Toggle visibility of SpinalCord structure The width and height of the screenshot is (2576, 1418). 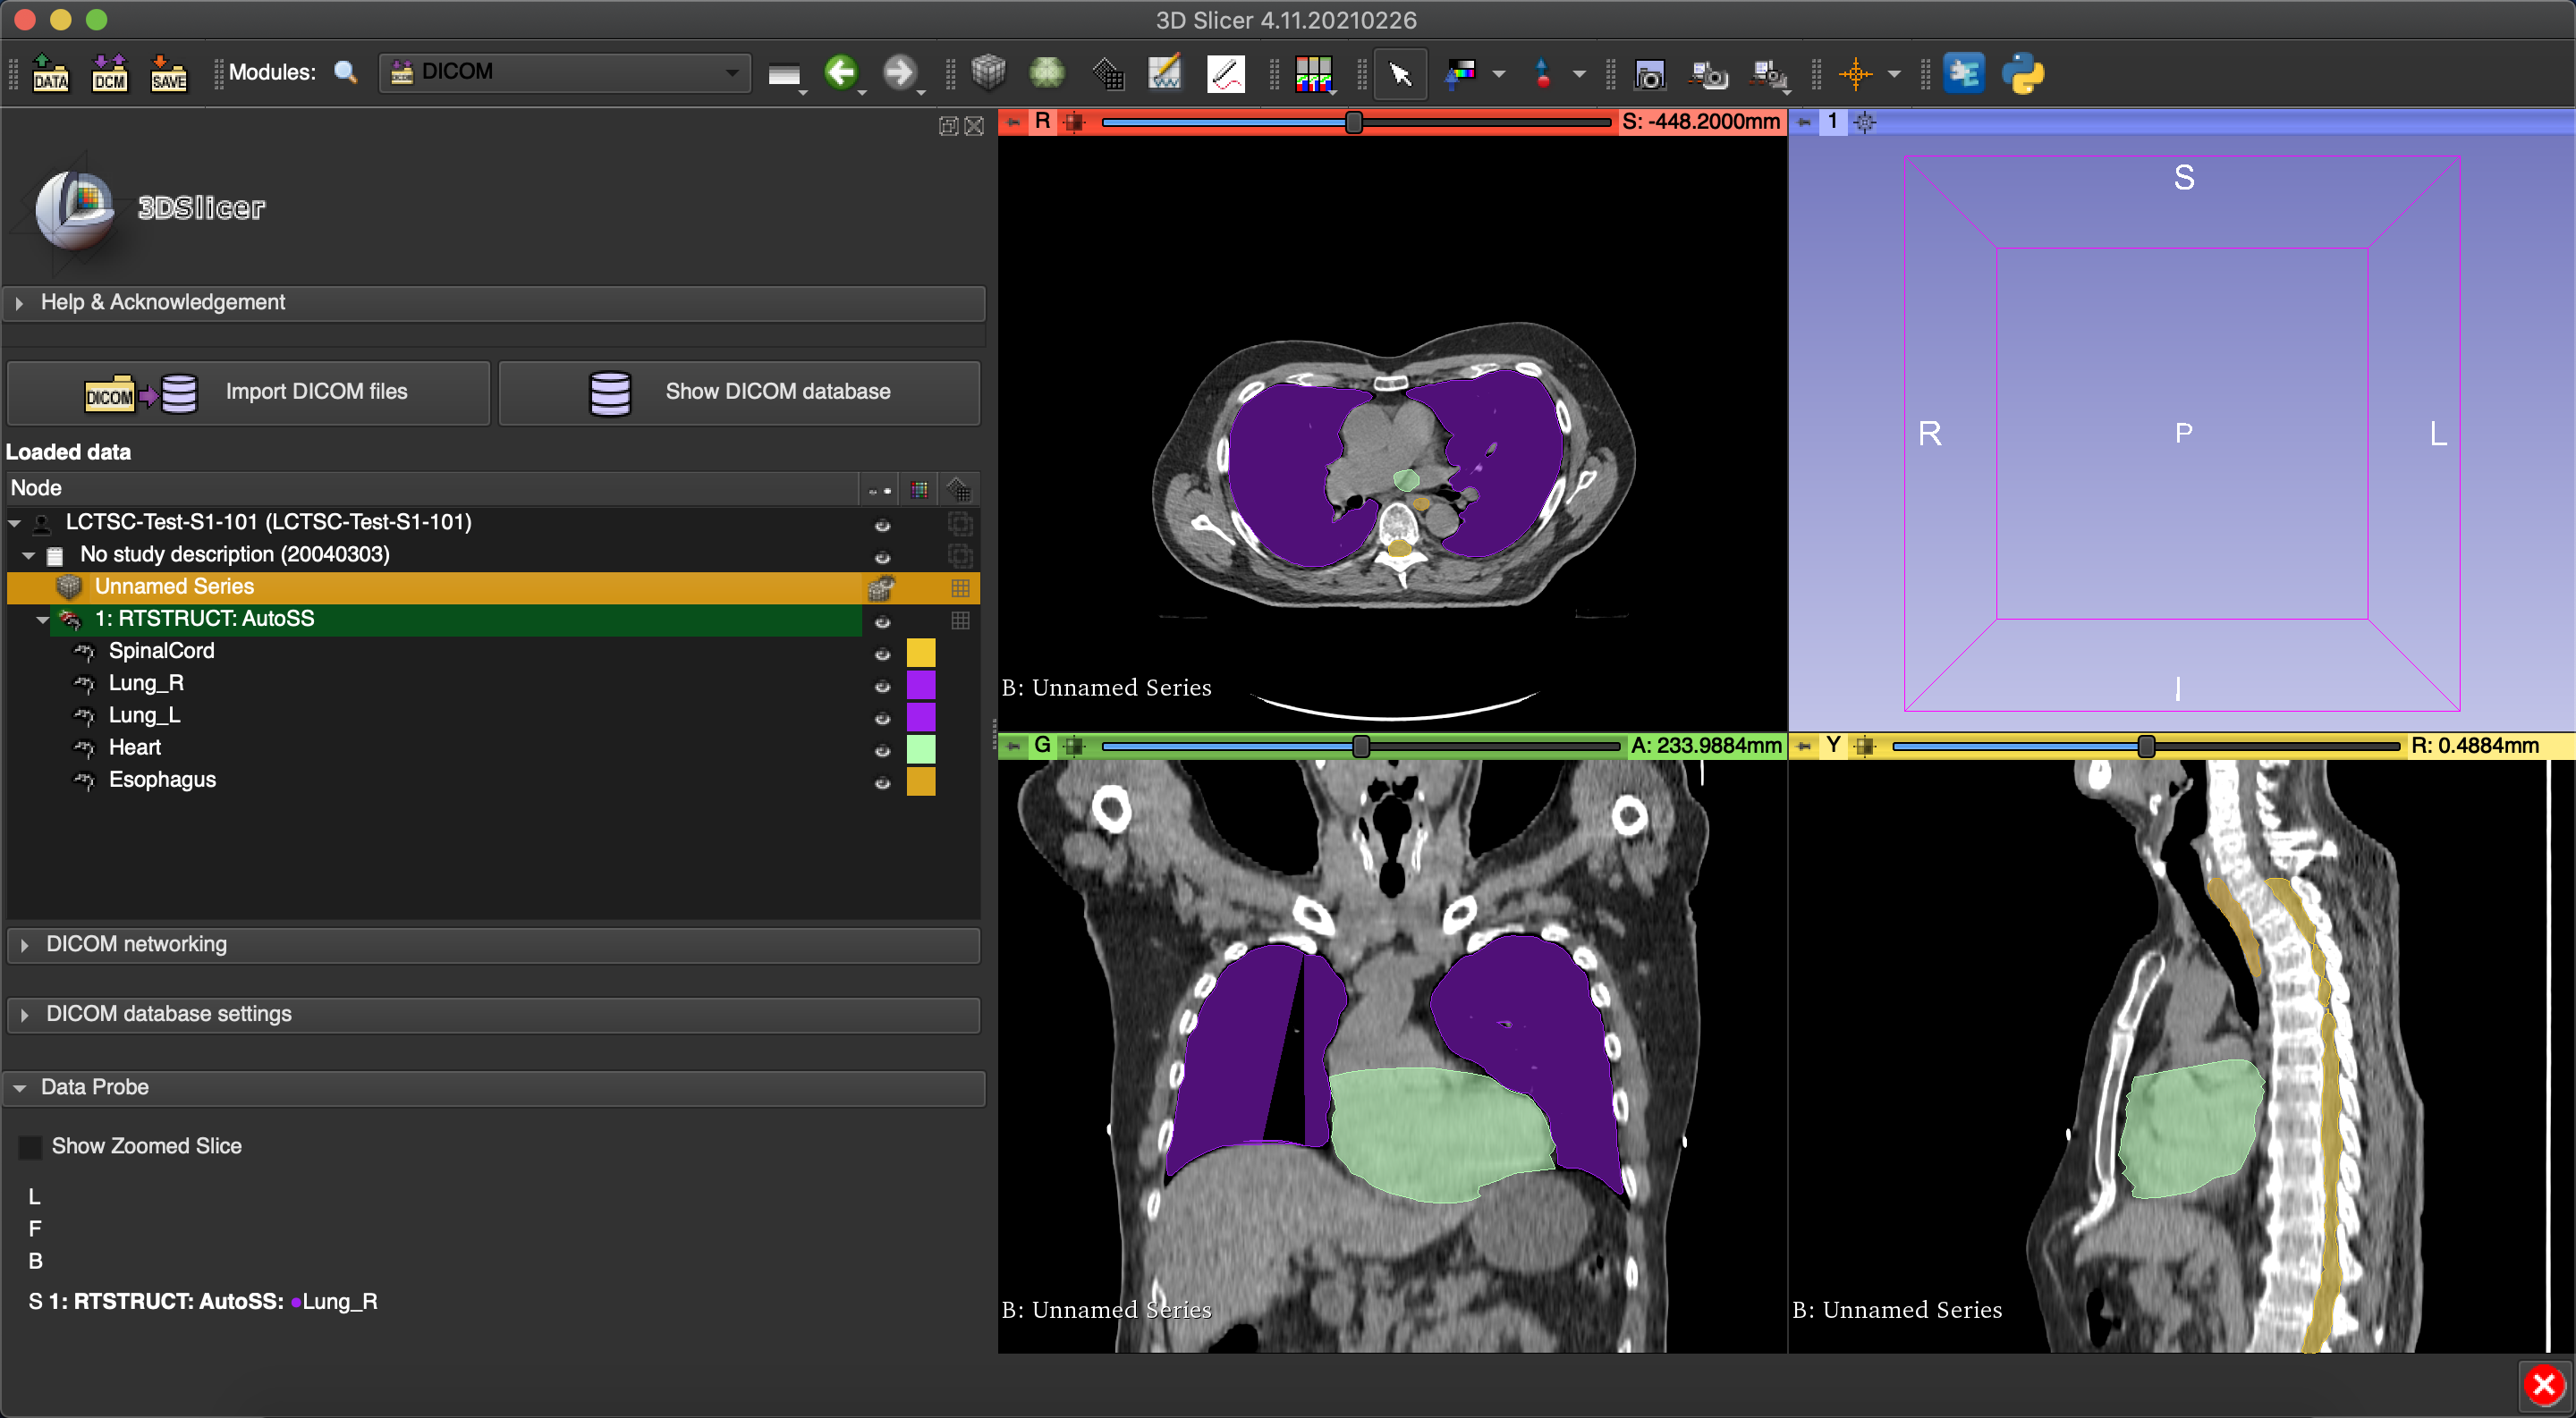pos(883,654)
